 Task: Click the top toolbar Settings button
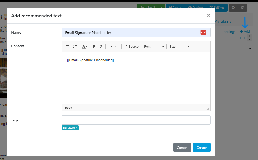click(217, 8)
